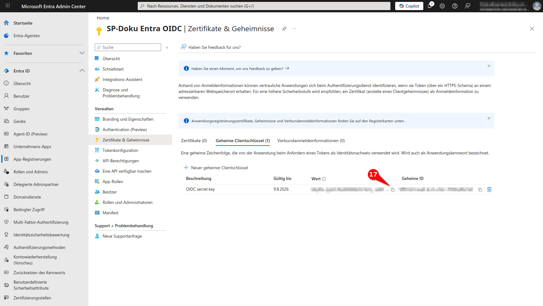Open the Verbundanmeldeinformationen (0) tab

click(311, 141)
